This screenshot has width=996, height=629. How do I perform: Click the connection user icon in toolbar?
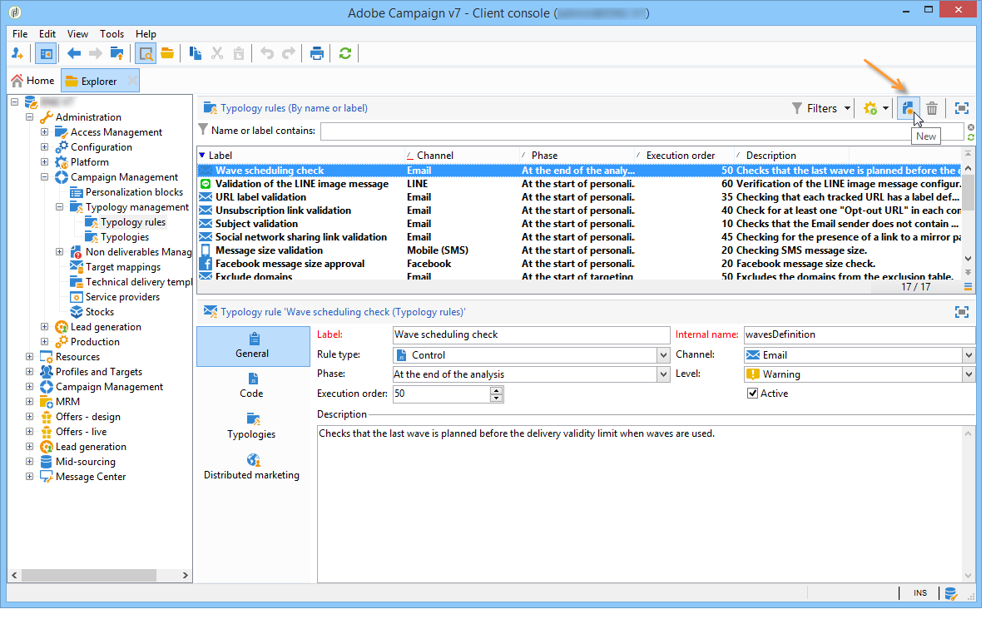click(x=17, y=53)
